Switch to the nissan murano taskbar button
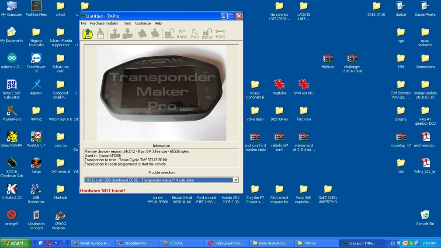Screen dimensions: 441x248 93,243
